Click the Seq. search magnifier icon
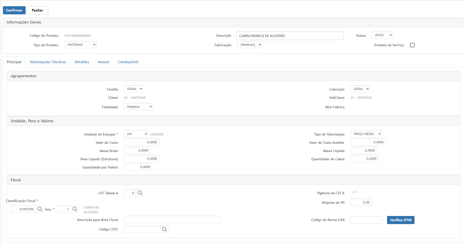 click(x=75, y=209)
